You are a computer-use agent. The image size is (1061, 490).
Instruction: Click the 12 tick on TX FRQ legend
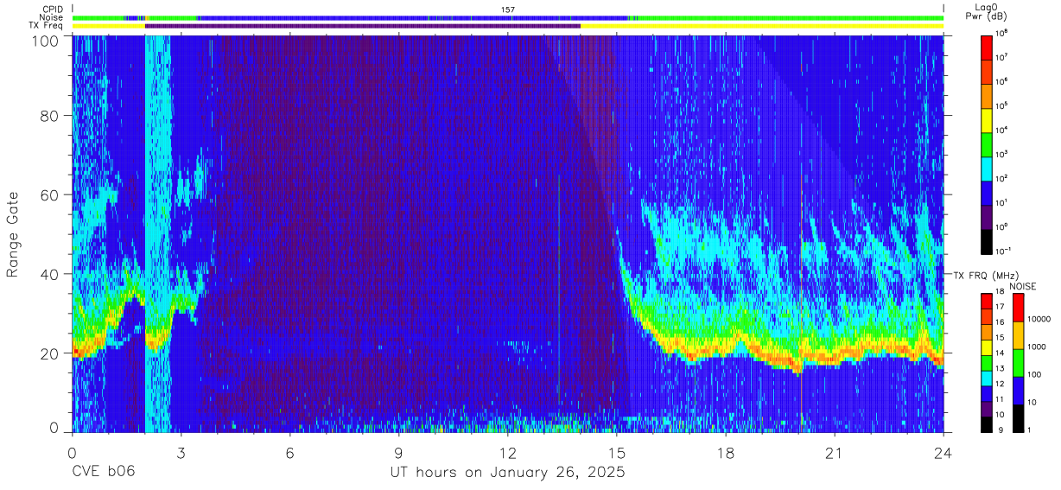point(1000,385)
